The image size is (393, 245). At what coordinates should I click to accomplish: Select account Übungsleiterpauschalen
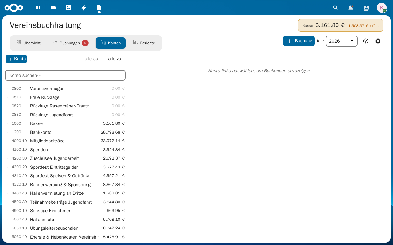65,228
